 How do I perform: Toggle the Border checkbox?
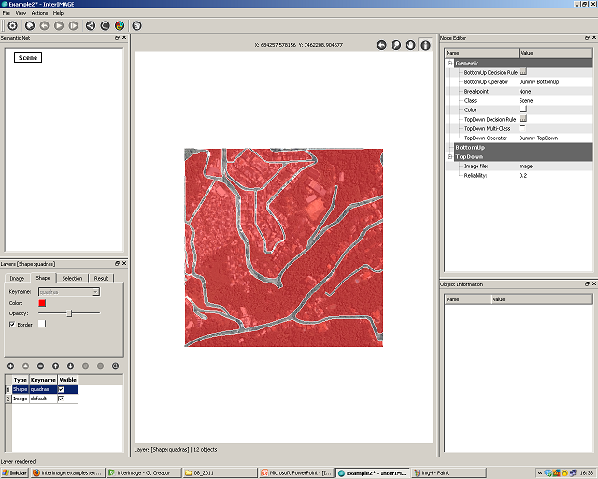[x=11, y=325]
